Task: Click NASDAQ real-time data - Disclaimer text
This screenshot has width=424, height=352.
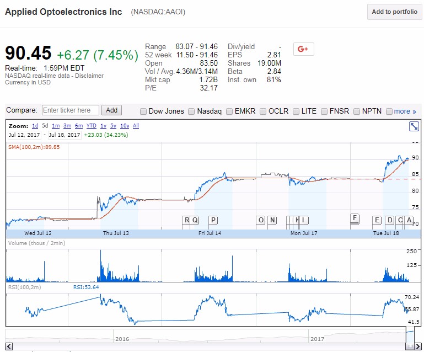Action: 55,76
